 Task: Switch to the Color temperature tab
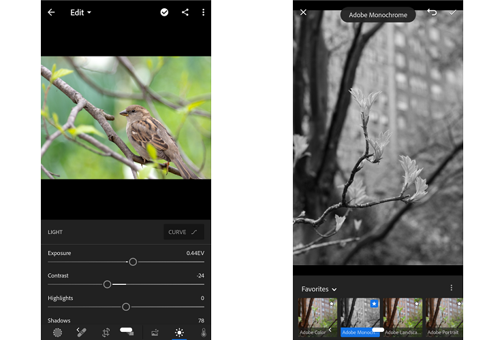click(203, 333)
